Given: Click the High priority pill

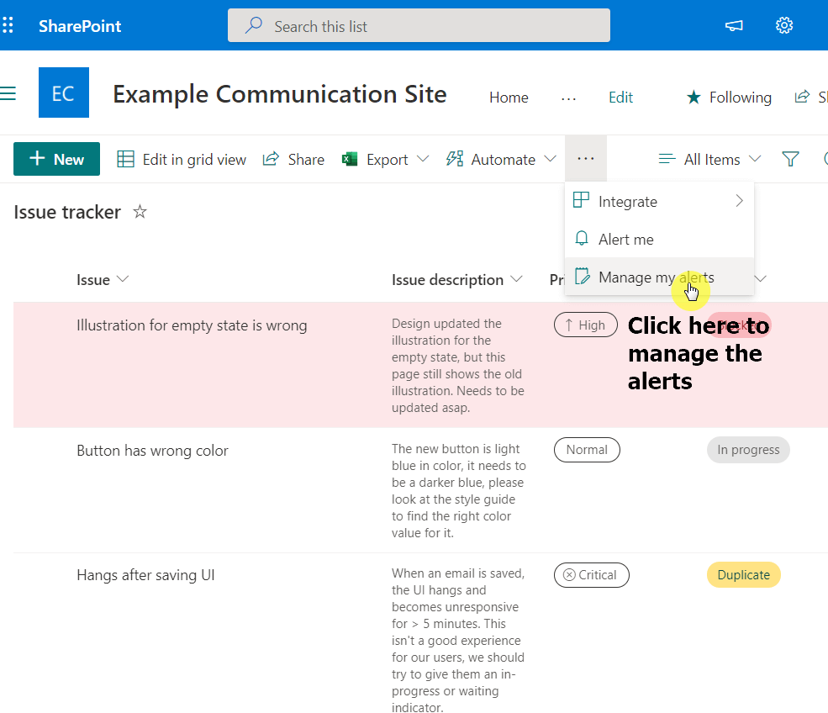Looking at the screenshot, I should (x=586, y=325).
